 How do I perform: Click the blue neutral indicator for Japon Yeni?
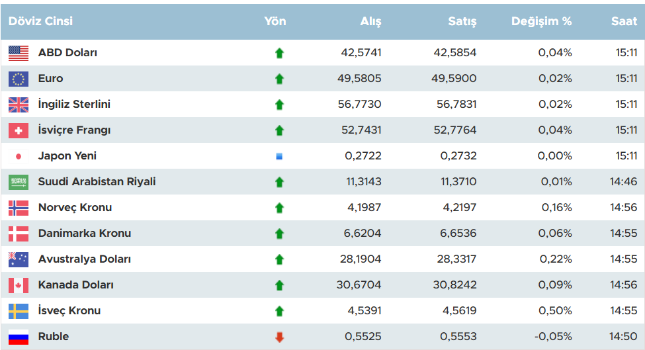point(279,157)
